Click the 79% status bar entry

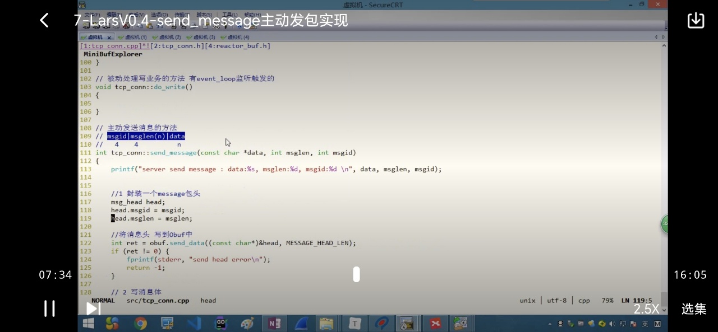click(x=607, y=301)
